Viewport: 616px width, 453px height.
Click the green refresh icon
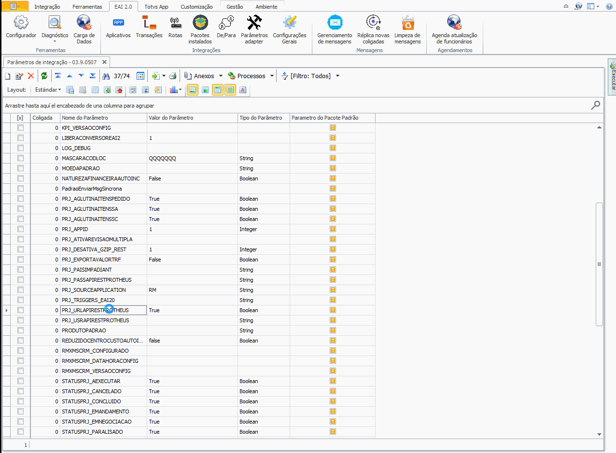click(44, 76)
